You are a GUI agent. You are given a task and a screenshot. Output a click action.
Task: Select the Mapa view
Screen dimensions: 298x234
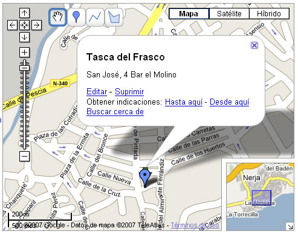point(189,14)
